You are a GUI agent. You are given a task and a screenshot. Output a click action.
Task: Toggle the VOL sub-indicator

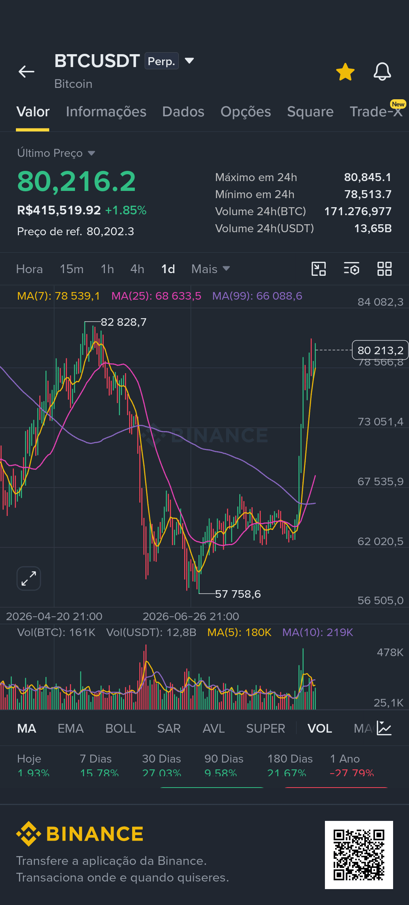(320, 728)
